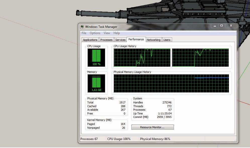Click status bar 'Physical Memory: 86%'

point(155,139)
